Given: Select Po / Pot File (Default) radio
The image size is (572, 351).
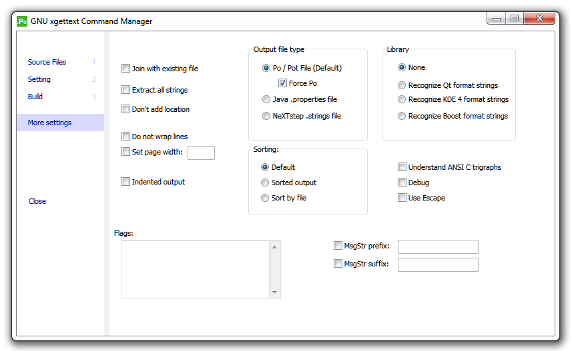Looking at the screenshot, I should click(x=266, y=68).
